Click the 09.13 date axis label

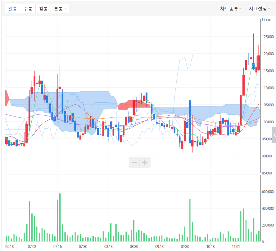(159, 246)
